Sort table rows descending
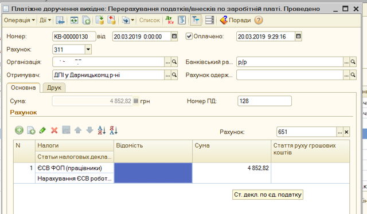 tap(114, 130)
